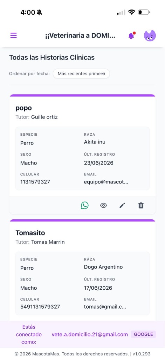Select the vete.a.domicilio.21@gmail.com account text
This screenshot has height=360, width=165.
(x=90, y=335)
